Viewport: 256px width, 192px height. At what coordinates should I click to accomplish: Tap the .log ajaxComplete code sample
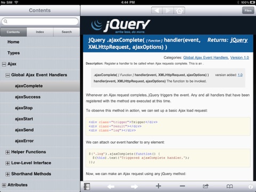tap(168, 158)
